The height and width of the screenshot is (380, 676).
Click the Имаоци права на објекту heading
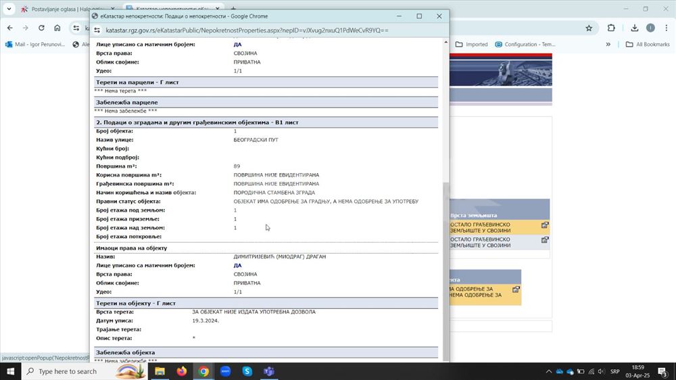tap(132, 248)
